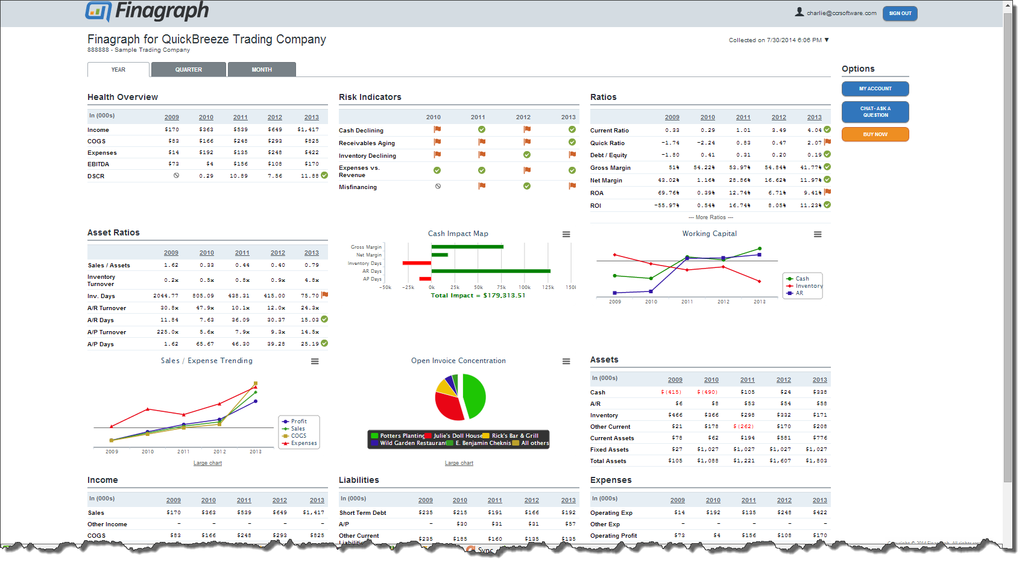Toggle the COGS series in the trending legend
The image size is (1022, 566).
[x=294, y=436]
